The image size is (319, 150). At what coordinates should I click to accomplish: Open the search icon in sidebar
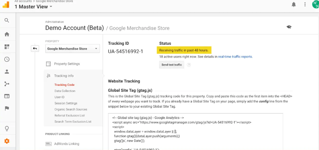pos(7,20)
